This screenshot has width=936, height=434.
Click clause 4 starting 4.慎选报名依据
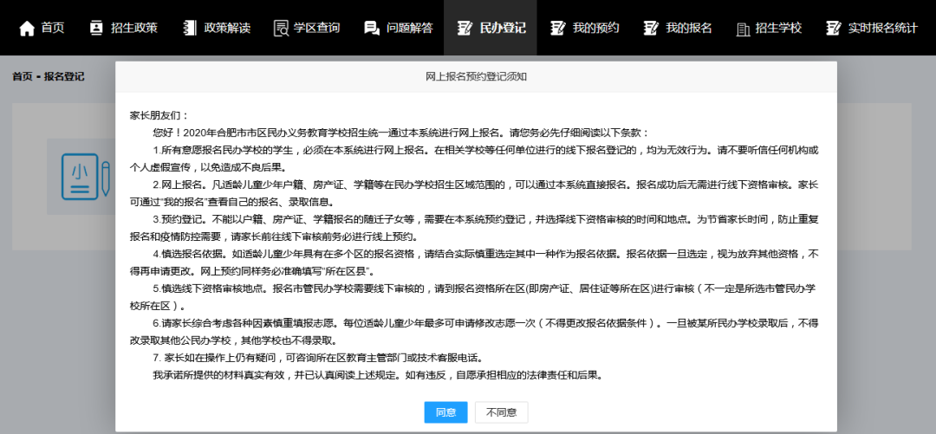coord(474,262)
